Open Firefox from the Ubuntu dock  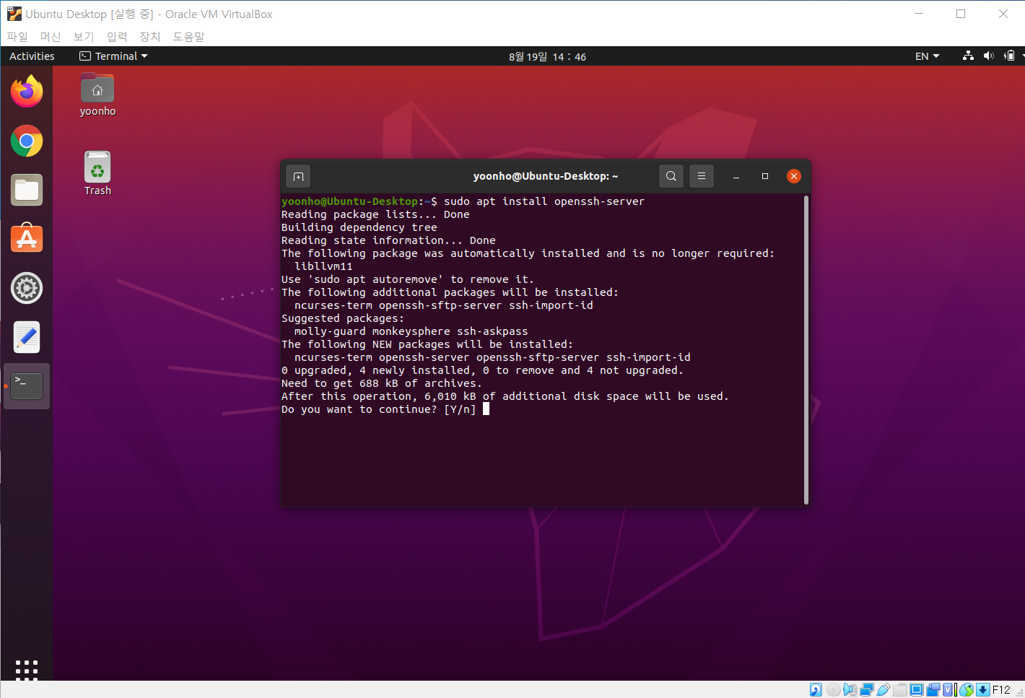tap(27, 92)
